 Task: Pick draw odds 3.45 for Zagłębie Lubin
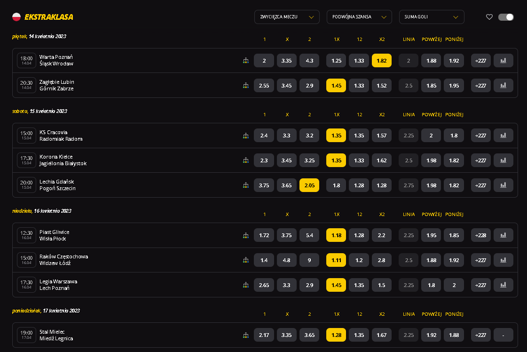286,86
